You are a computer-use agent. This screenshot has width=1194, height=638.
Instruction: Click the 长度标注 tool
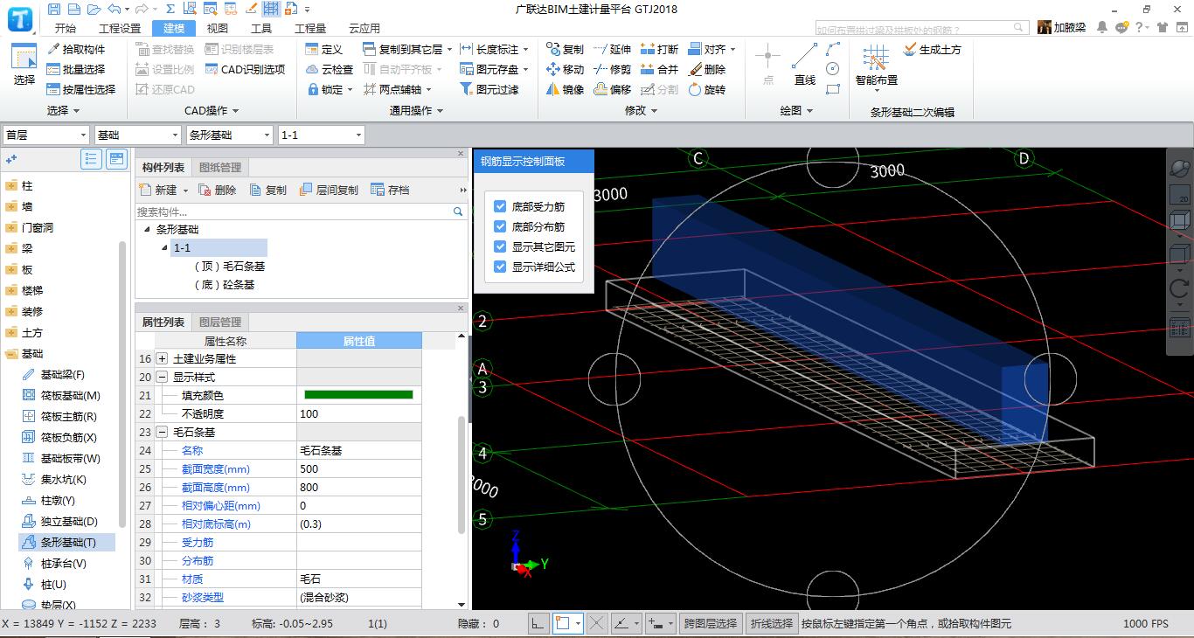click(x=495, y=49)
